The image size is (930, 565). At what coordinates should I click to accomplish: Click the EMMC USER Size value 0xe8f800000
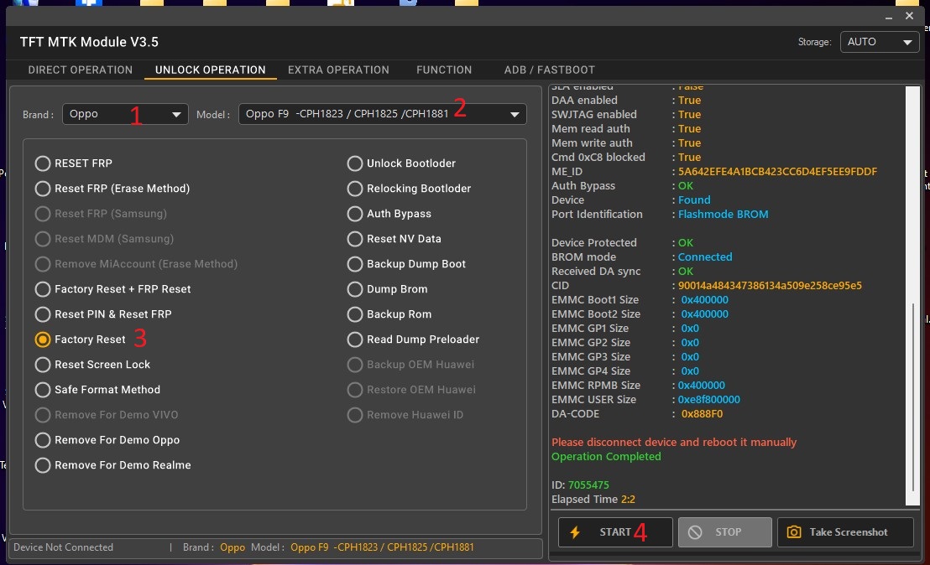(x=708, y=400)
